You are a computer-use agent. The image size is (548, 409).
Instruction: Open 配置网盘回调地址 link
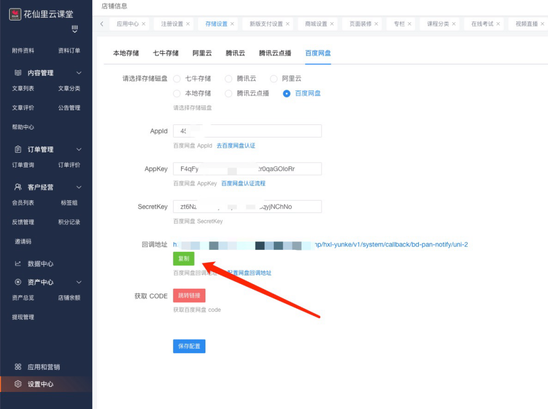tap(249, 273)
